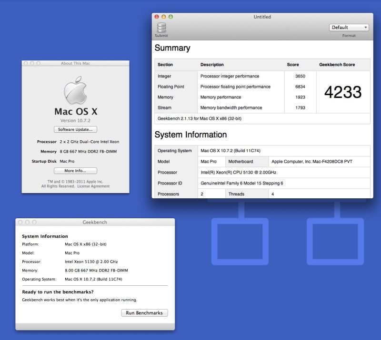Zoom the Untitled results window
381x340 pixels.
click(171, 17)
